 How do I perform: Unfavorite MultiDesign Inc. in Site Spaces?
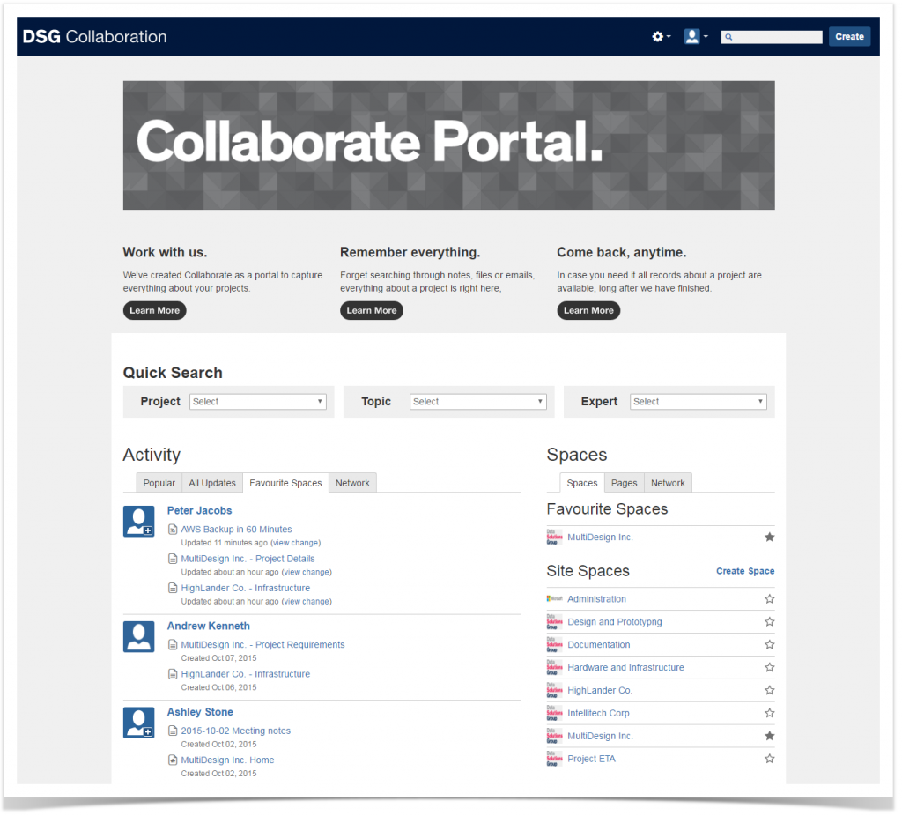pyautogui.click(x=769, y=735)
